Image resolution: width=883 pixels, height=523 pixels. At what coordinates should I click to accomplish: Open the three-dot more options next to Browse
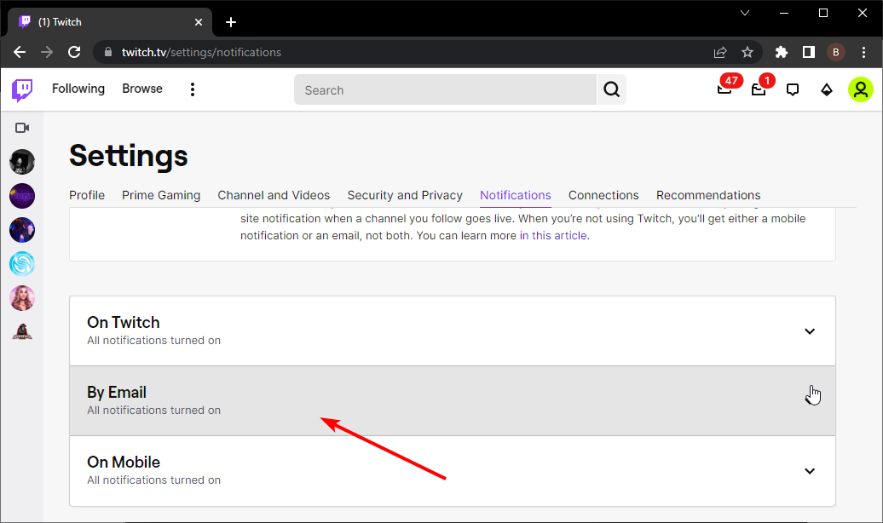tap(192, 89)
